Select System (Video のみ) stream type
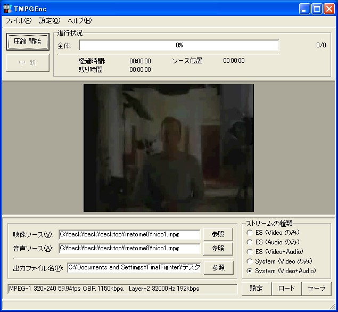 click(279, 261)
